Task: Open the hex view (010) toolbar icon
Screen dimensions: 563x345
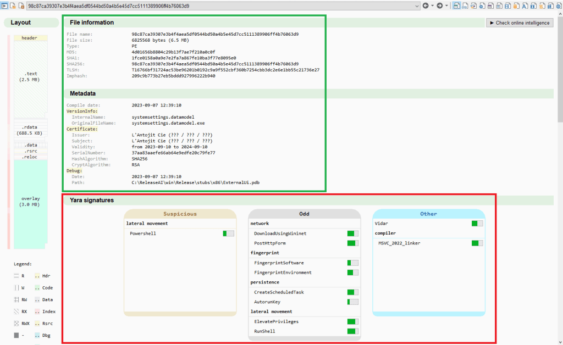Action: pos(465,6)
